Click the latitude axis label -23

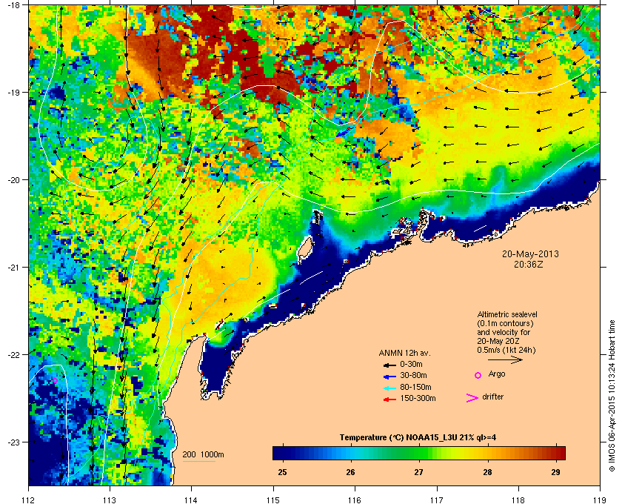(x=13, y=442)
